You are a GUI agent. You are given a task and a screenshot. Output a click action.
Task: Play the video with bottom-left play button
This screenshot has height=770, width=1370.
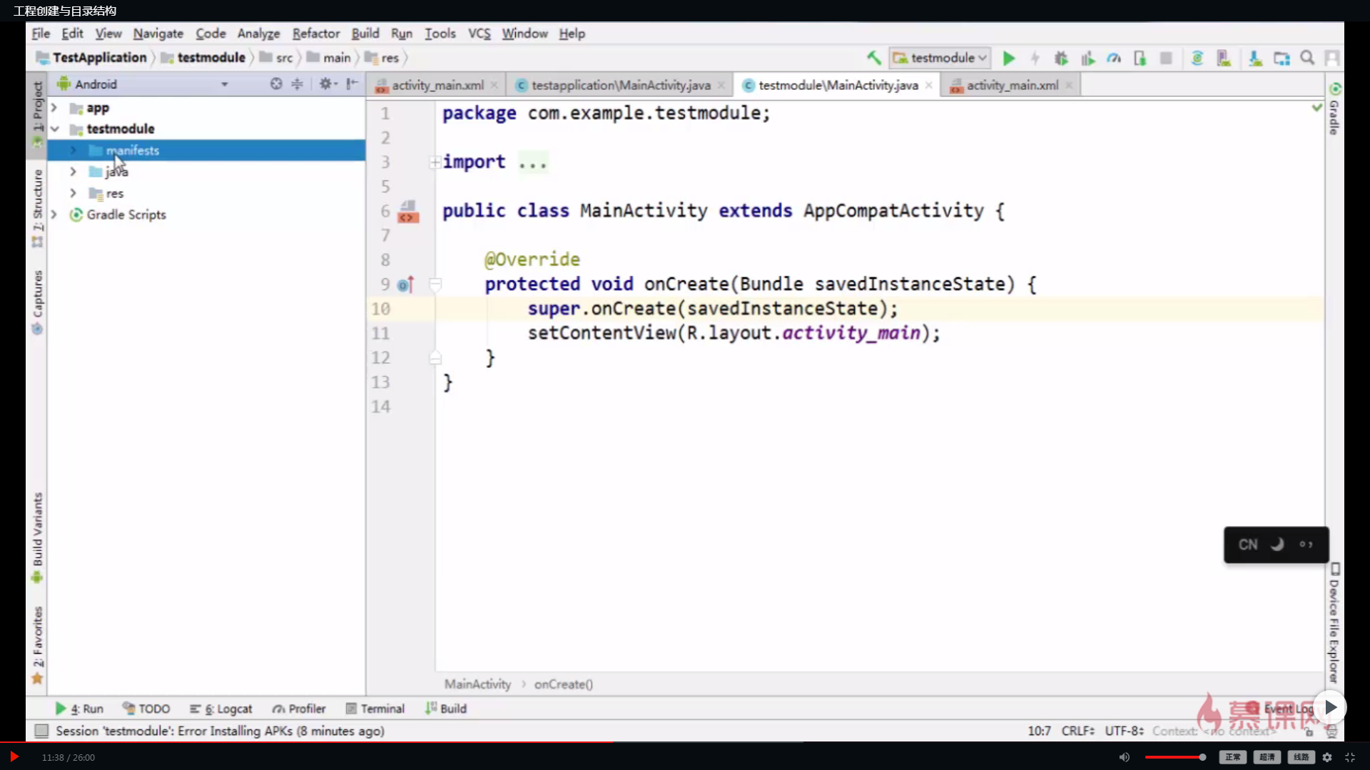14,757
